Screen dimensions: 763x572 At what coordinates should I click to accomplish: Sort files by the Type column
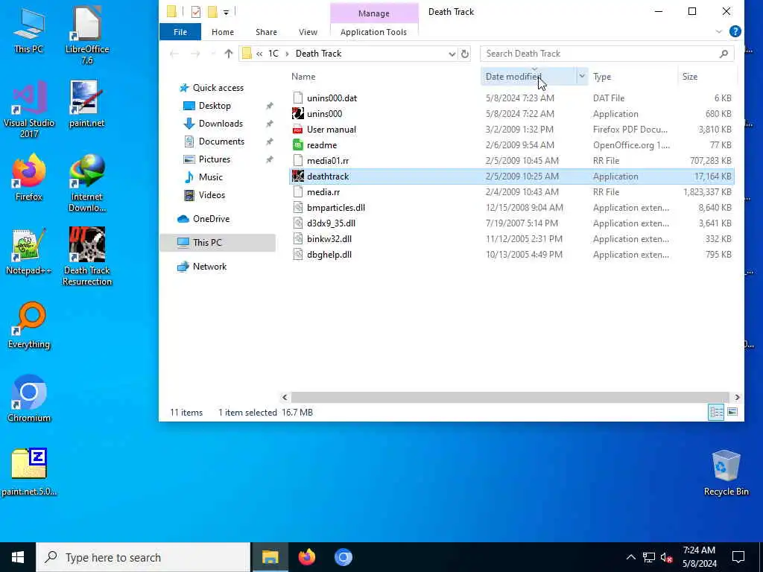pos(602,77)
